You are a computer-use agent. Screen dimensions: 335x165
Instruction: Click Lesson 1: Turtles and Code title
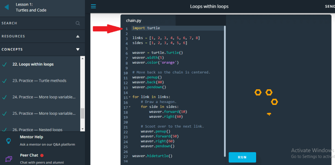tap(31, 7)
